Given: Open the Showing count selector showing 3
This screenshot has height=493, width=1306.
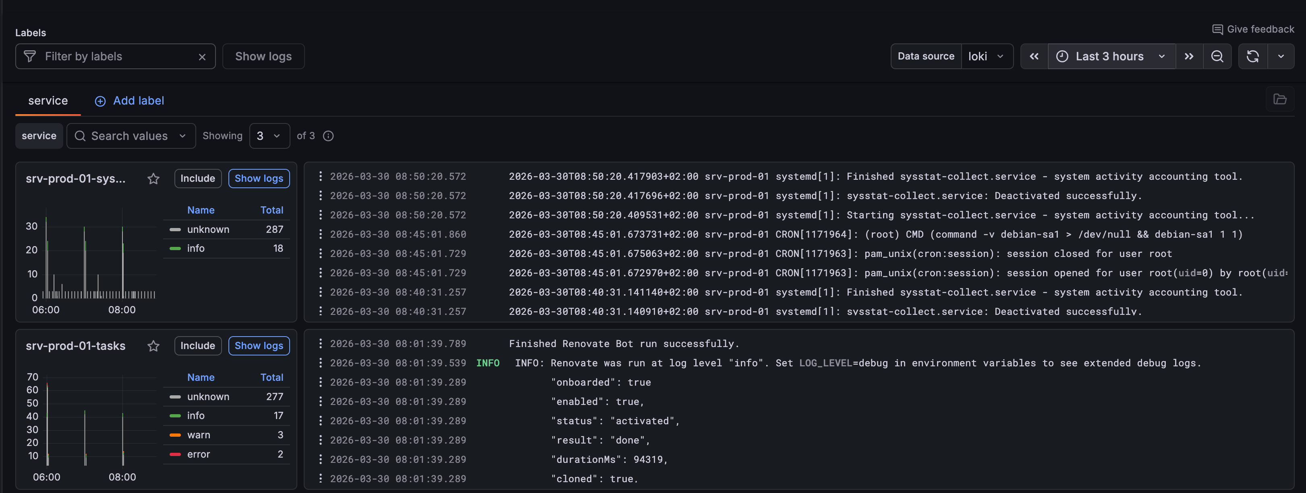Looking at the screenshot, I should (x=269, y=136).
